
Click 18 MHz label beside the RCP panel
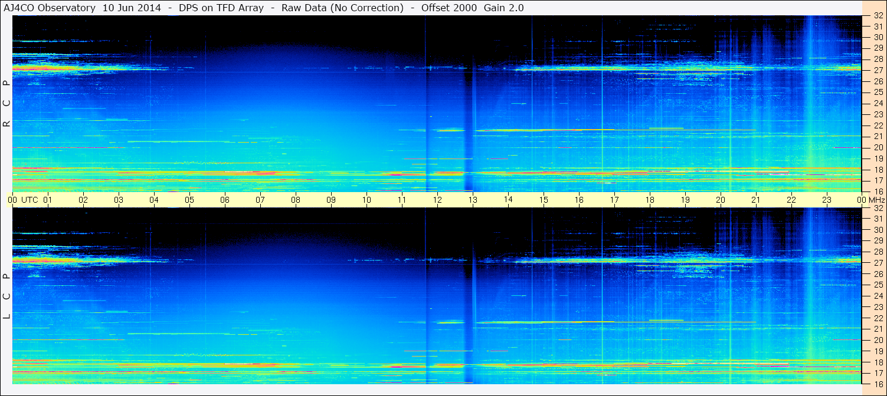[878, 170]
